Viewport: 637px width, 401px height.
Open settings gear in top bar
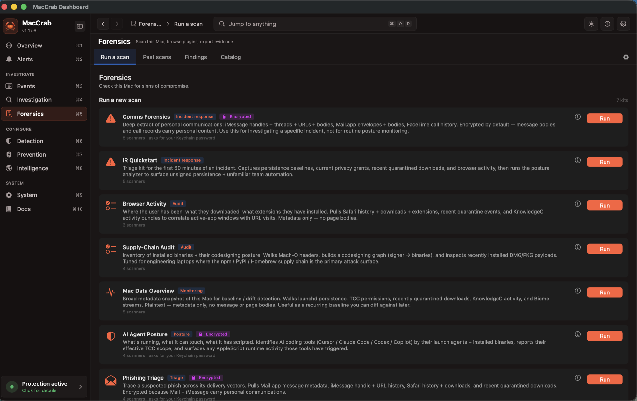pyautogui.click(x=623, y=24)
